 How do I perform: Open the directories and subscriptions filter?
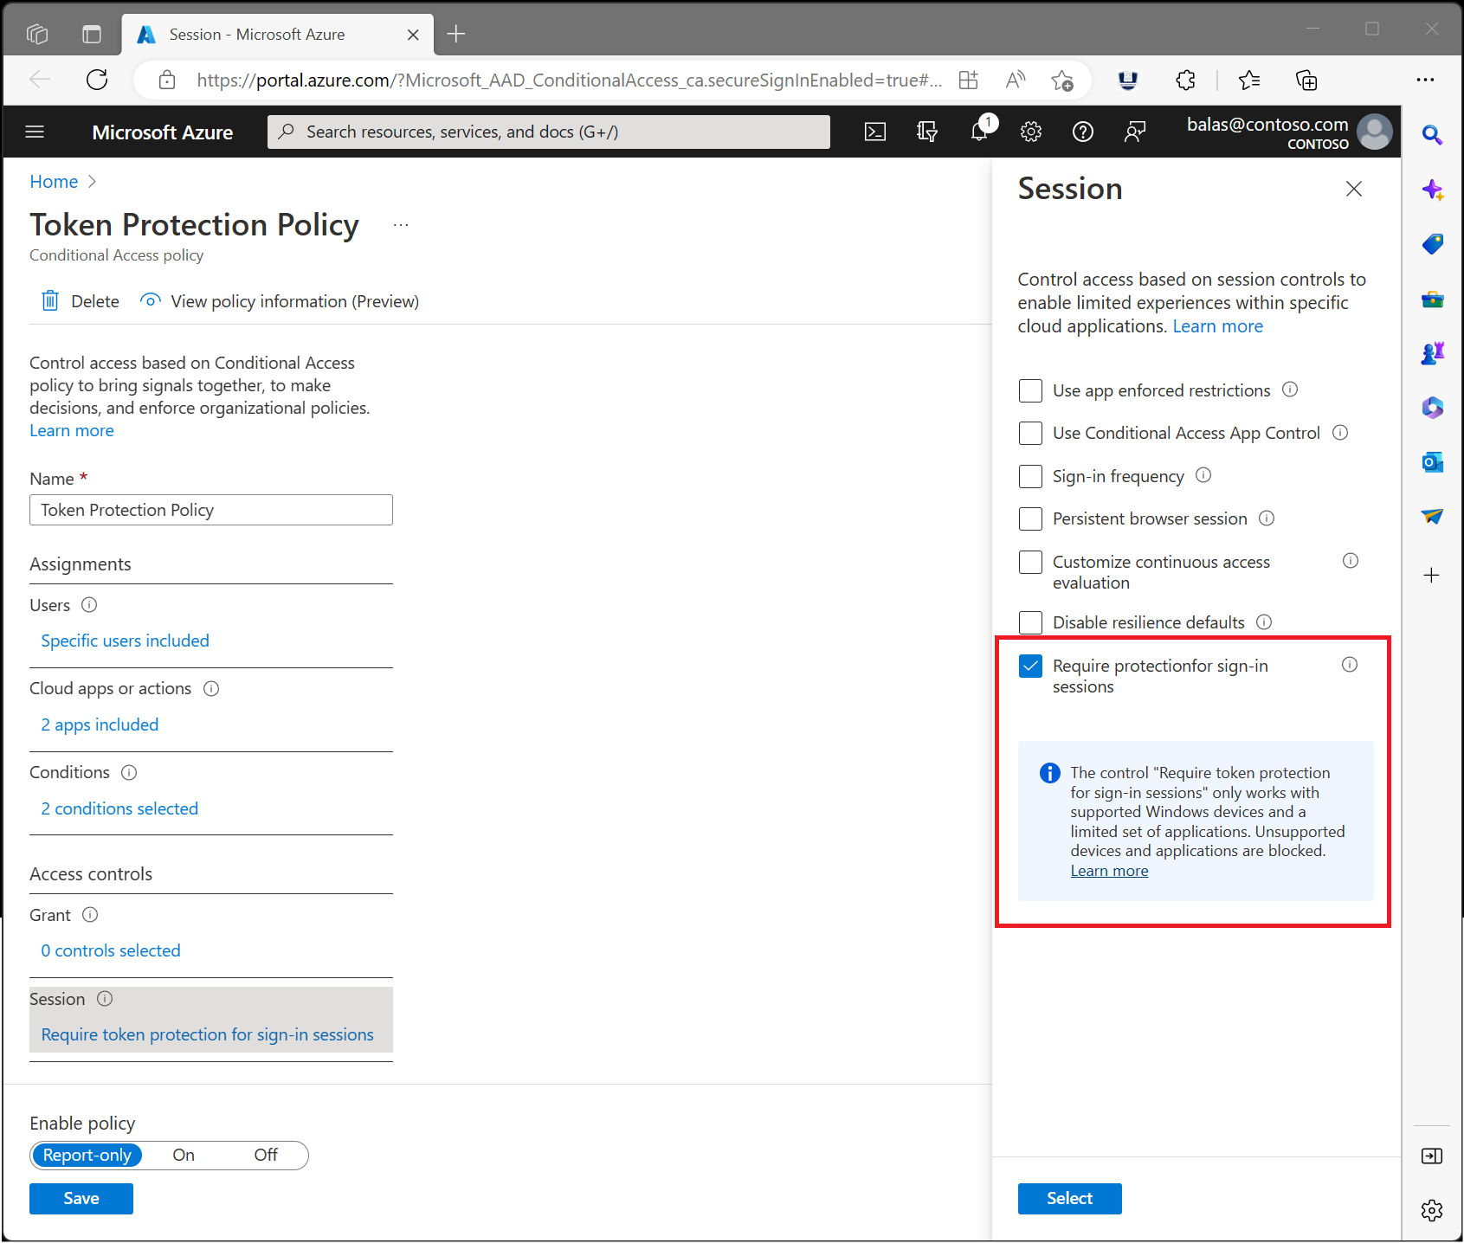926,132
